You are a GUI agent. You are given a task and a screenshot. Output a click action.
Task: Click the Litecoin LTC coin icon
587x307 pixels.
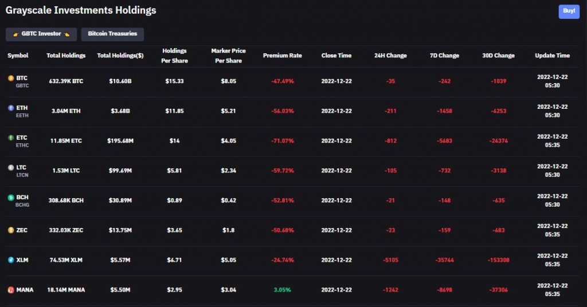click(10, 167)
